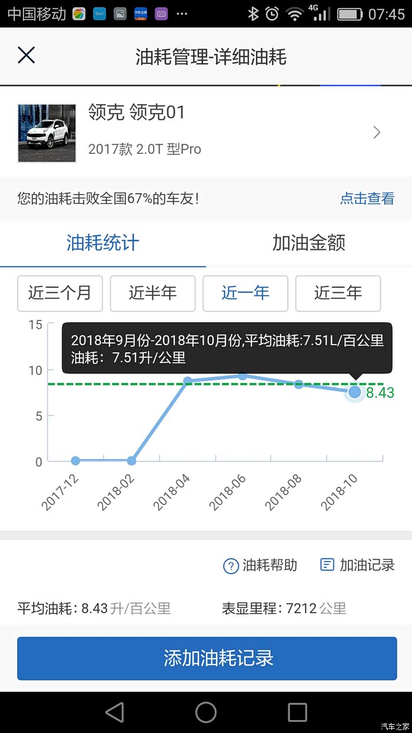Switch to the 油耗统计 tab
The width and height of the screenshot is (412, 733).
(x=103, y=243)
